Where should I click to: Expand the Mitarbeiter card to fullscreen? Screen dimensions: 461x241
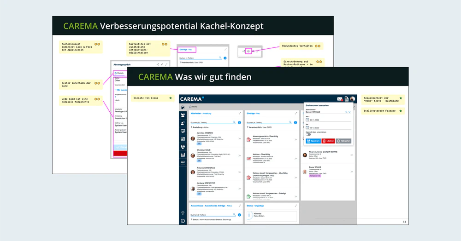tap(240, 113)
